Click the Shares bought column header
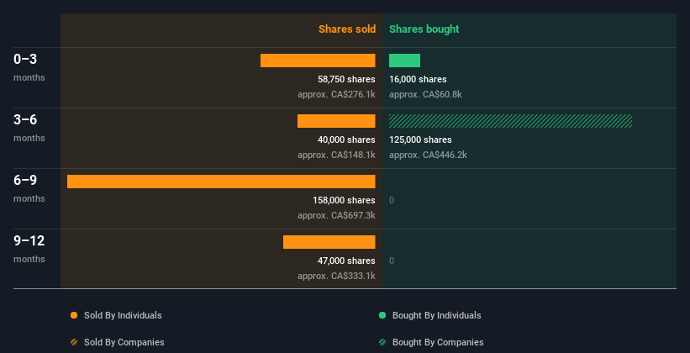 point(424,29)
